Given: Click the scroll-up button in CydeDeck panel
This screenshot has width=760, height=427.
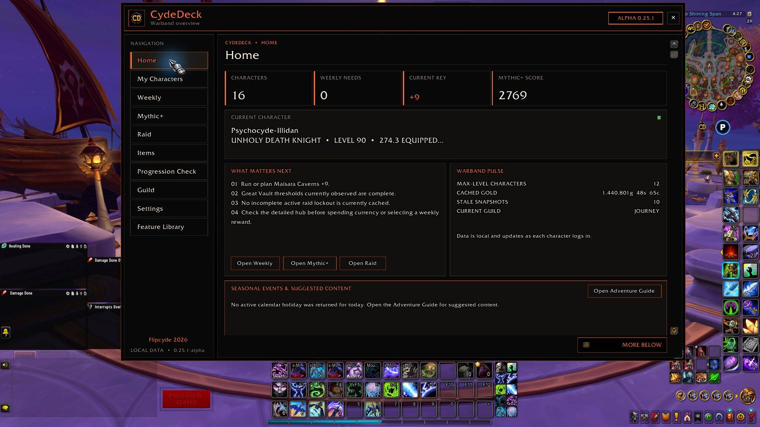Looking at the screenshot, I should pos(674,44).
